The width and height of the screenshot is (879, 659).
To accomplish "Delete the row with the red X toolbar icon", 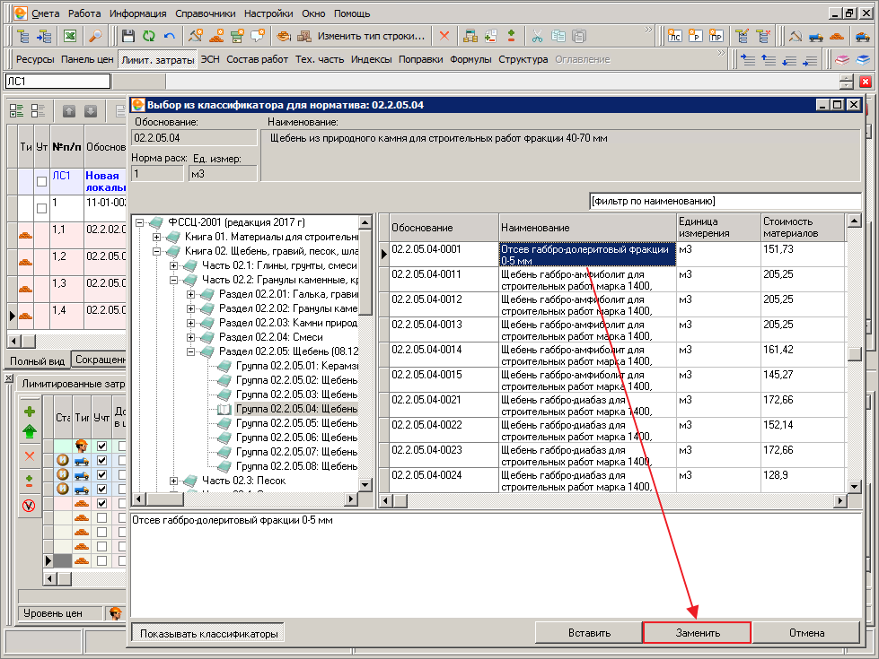I will pyautogui.click(x=444, y=37).
